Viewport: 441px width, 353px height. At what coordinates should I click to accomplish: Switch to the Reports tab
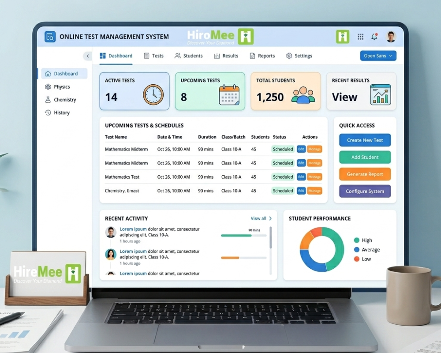tap(262, 56)
